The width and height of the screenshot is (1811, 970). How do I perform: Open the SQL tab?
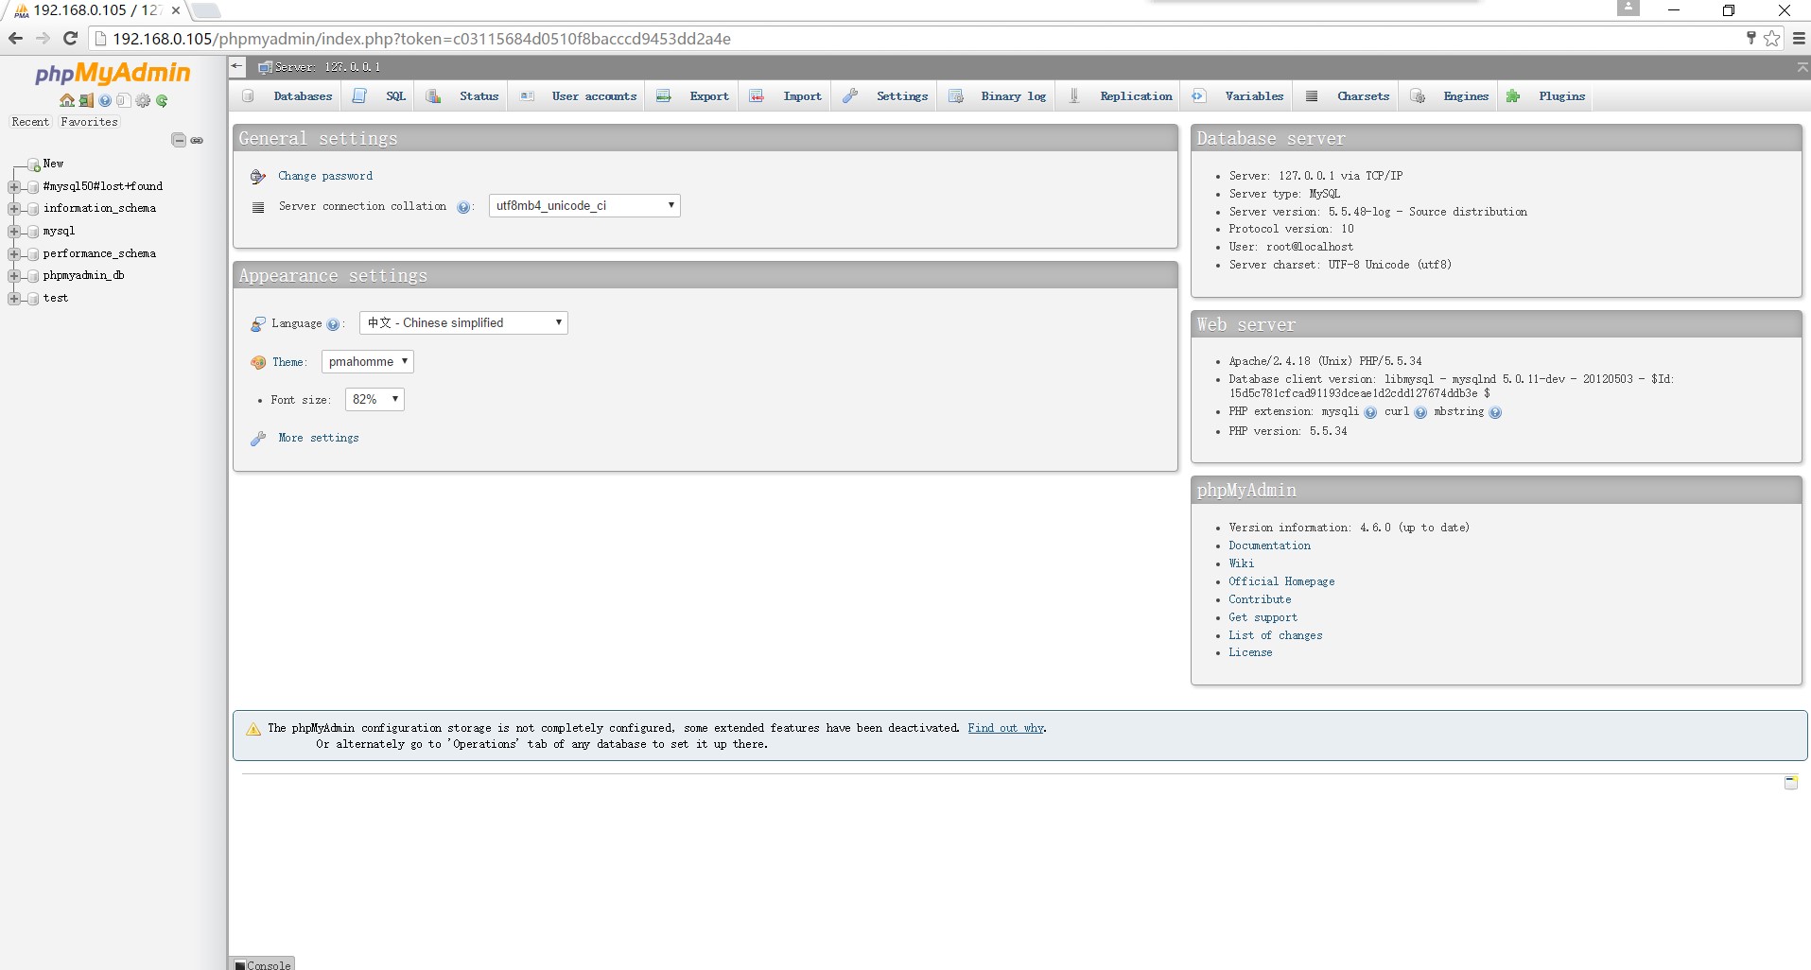[x=379, y=96]
